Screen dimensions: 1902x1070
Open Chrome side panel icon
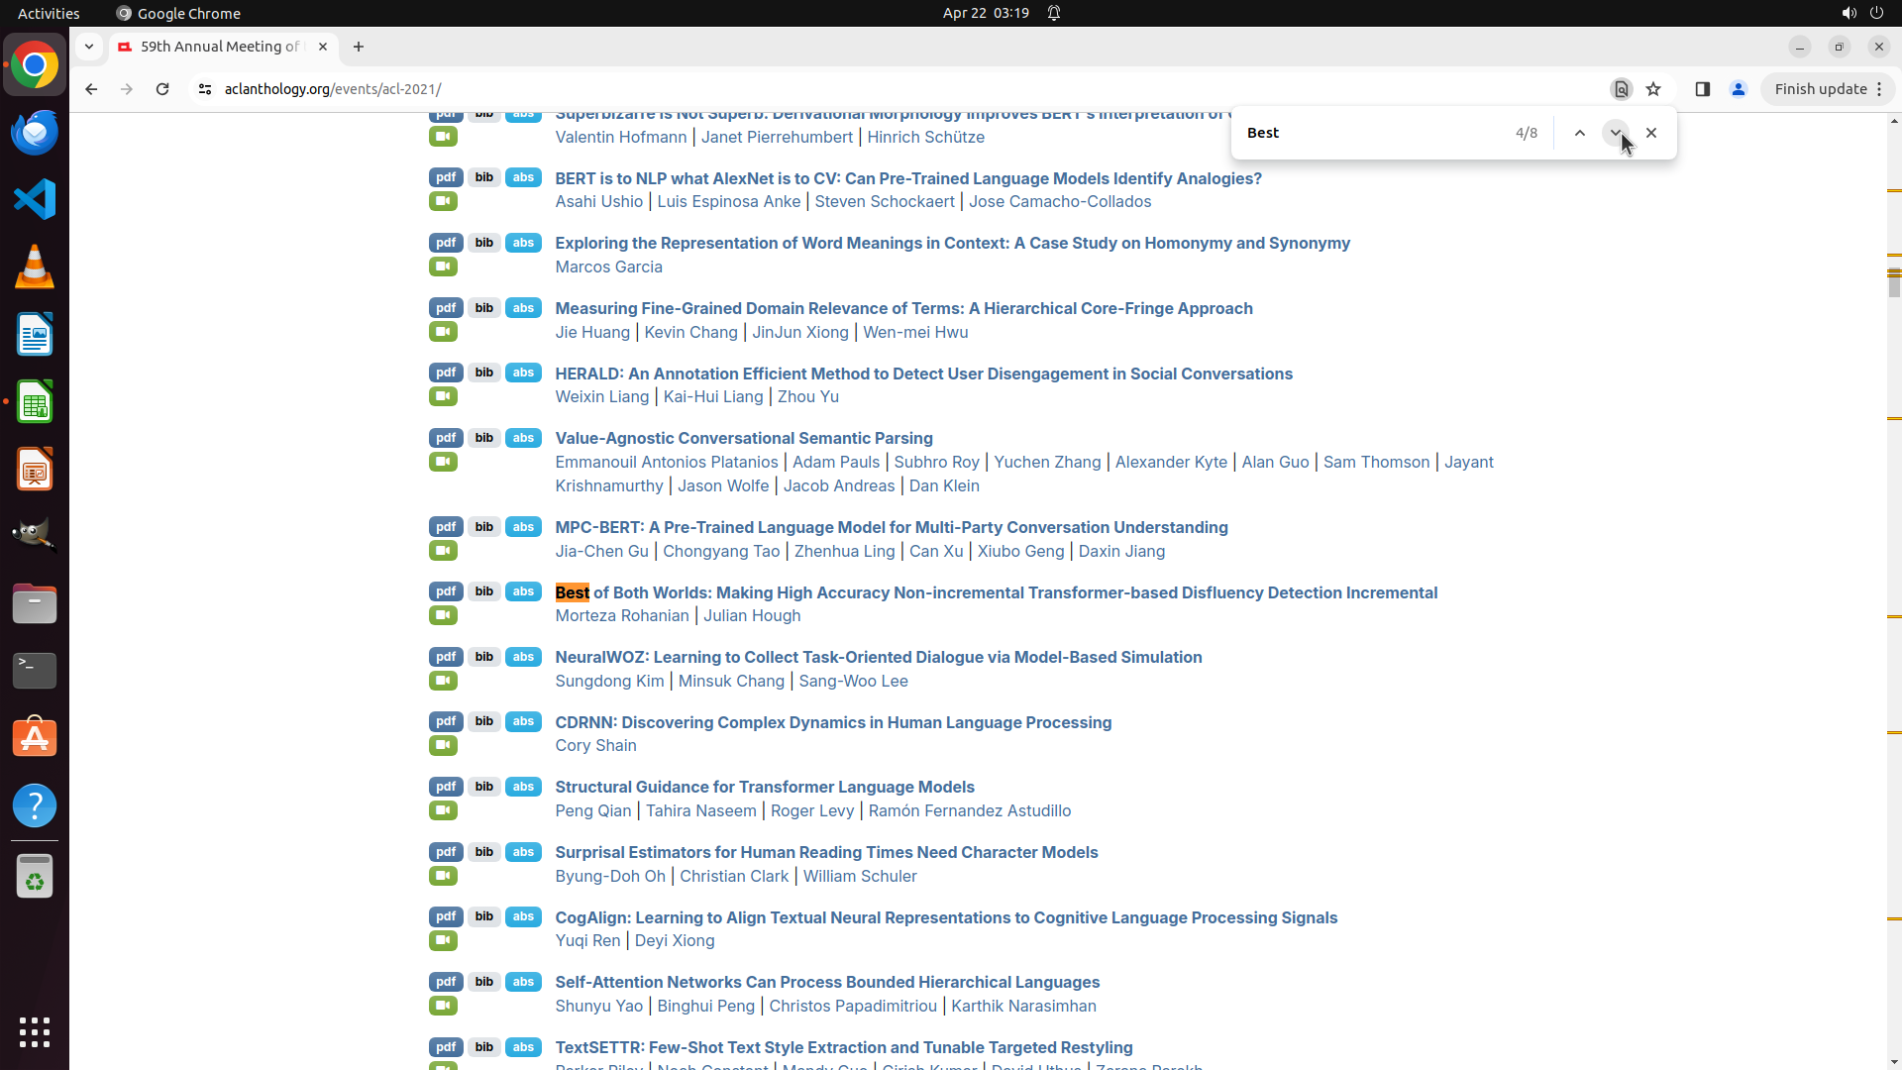tap(1702, 89)
